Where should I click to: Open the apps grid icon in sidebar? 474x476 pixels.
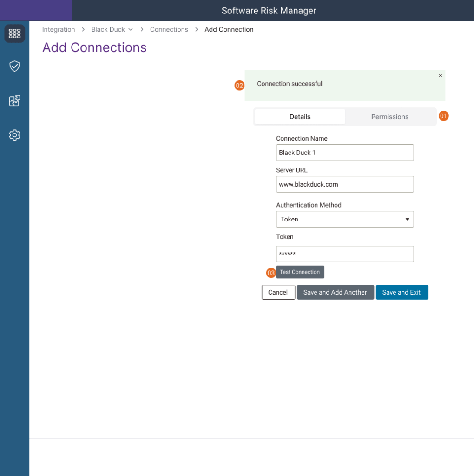[14, 34]
